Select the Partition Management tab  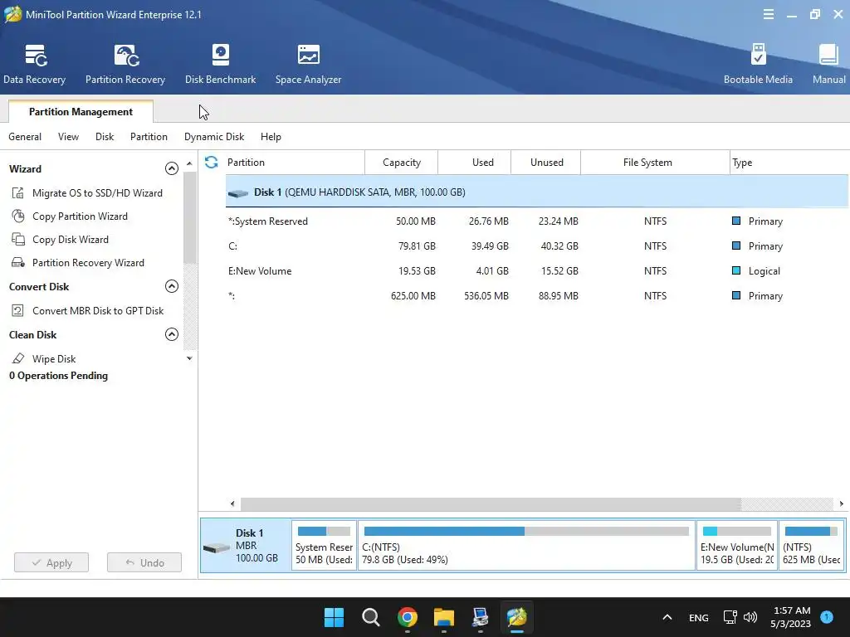[x=81, y=112]
